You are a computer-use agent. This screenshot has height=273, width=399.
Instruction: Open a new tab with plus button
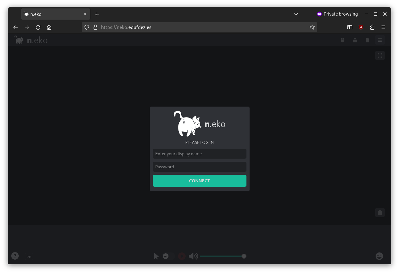tap(97, 14)
